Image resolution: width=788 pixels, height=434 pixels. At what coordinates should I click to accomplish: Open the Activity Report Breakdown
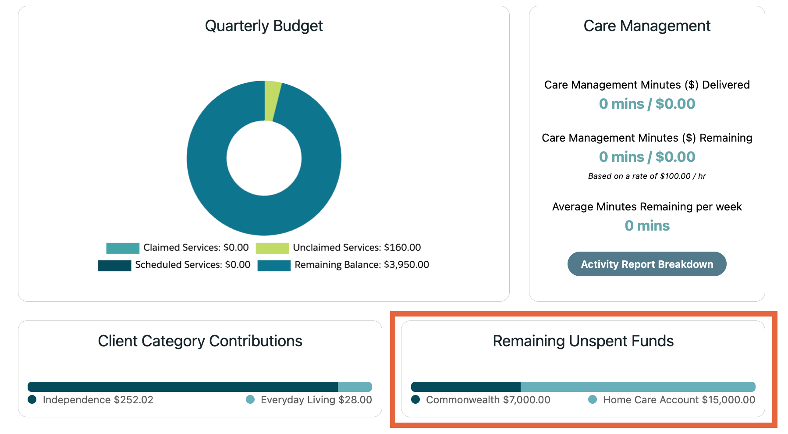(x=647, y=264)
